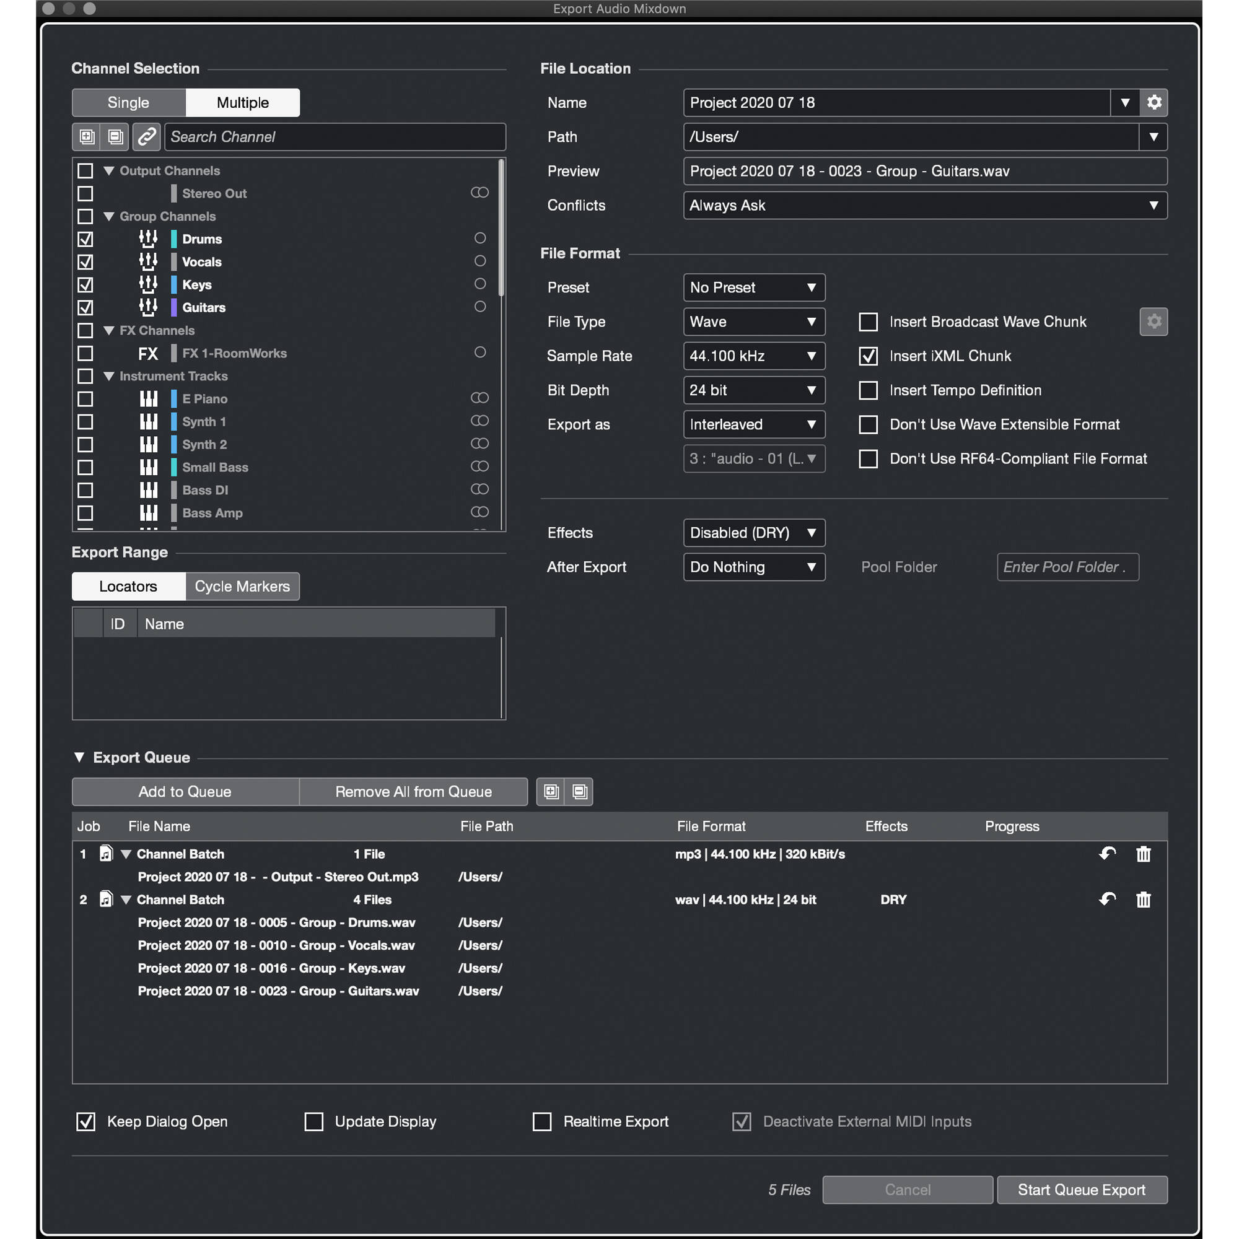The height and width of the screenshot is (1239, 1239).
Task: Click collapse all jobs icon in Export Queue
Action: tap(580, 791)
